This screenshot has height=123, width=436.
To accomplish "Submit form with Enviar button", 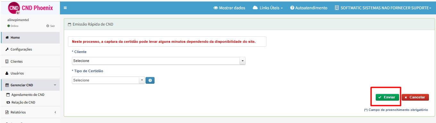I will 387,97.
